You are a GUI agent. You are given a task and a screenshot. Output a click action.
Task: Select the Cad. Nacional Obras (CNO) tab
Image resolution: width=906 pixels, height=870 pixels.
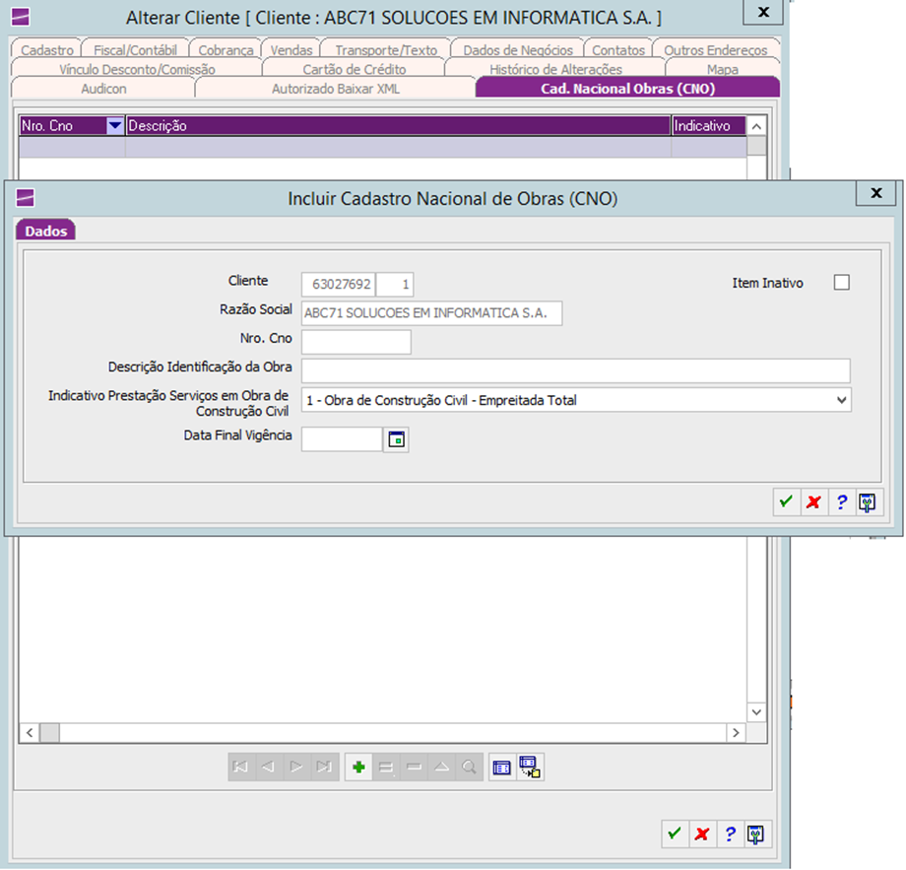point(627,89)
